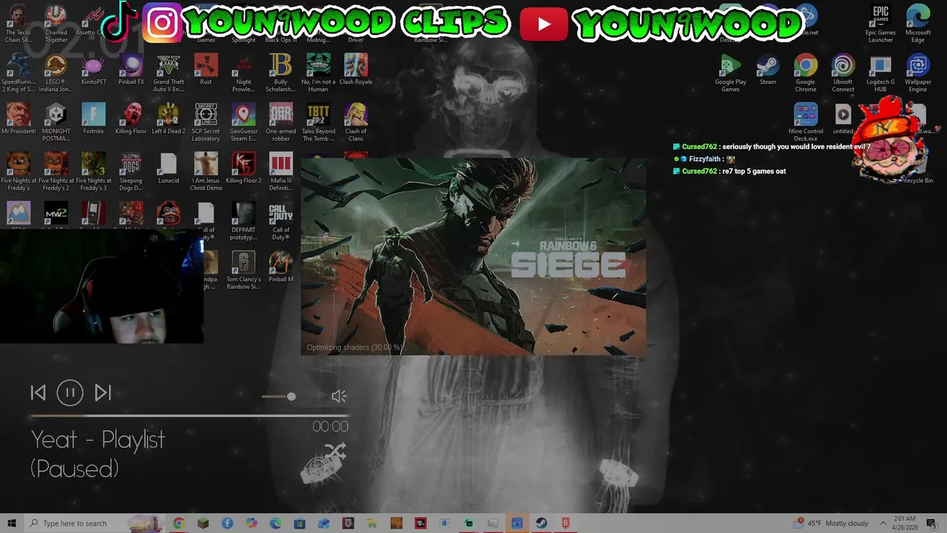Open Five Nights at Freddy's 2 shortcut
Viewport: 947px width, 533px height.
(x=56, y=172)
